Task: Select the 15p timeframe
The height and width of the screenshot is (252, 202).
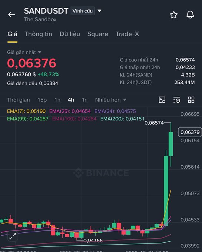Action: click(x=42, y=100)
